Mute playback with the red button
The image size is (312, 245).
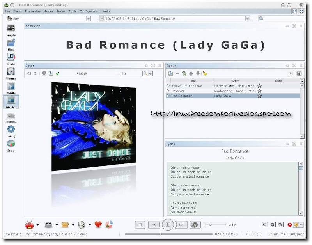(x=289, y=224)
